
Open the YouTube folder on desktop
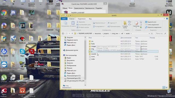pos(40,39)
